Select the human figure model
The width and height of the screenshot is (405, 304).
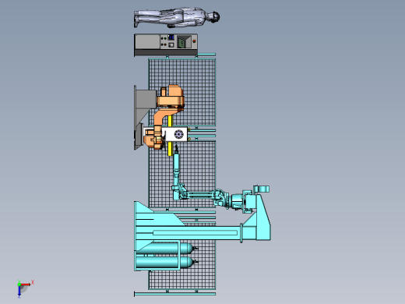pyautogui.click(x=177, y=18)
